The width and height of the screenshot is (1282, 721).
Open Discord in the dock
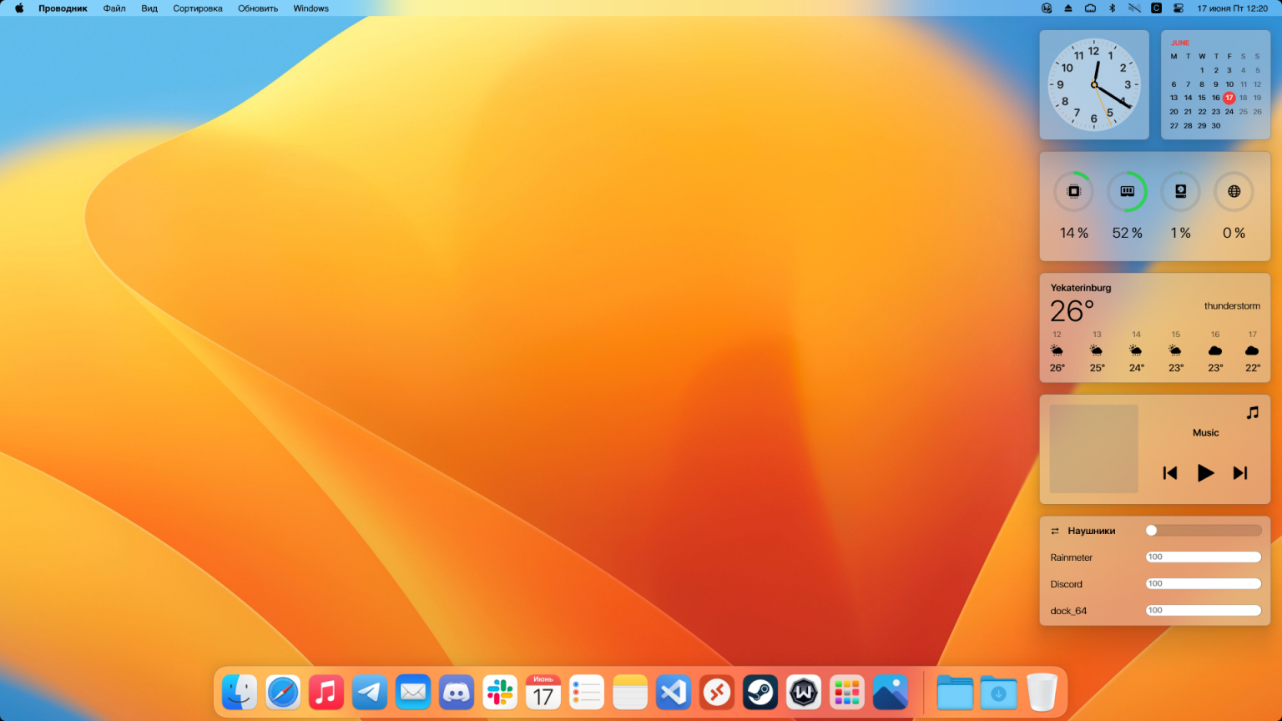[457, 693]
